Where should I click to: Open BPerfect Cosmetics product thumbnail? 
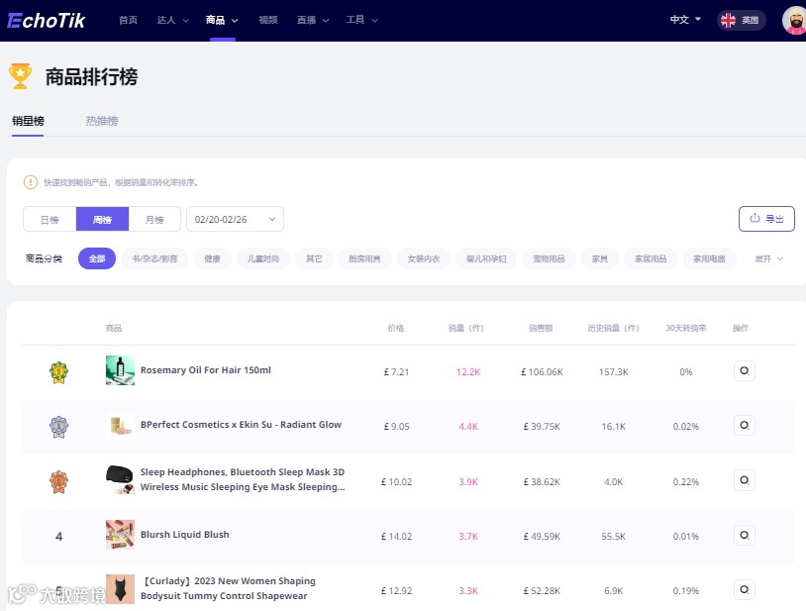(x=120, y=425)
